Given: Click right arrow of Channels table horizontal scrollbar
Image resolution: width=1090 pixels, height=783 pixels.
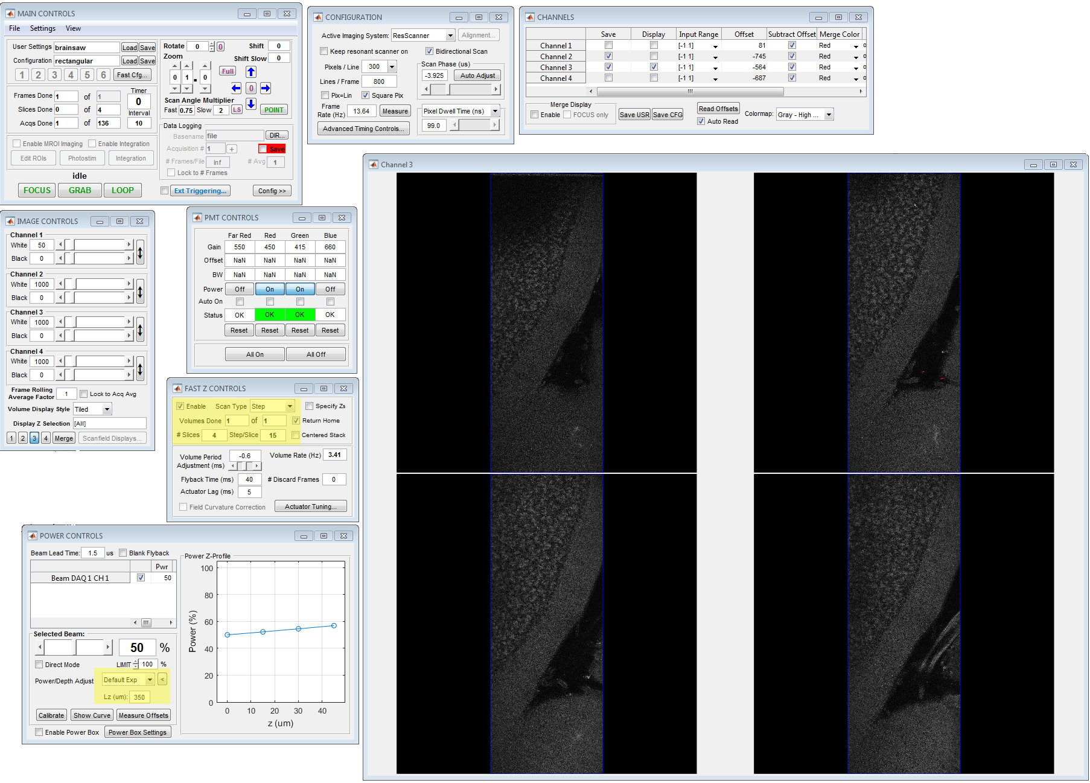Looking at the screenshot, I should click(x=861, y=92).
